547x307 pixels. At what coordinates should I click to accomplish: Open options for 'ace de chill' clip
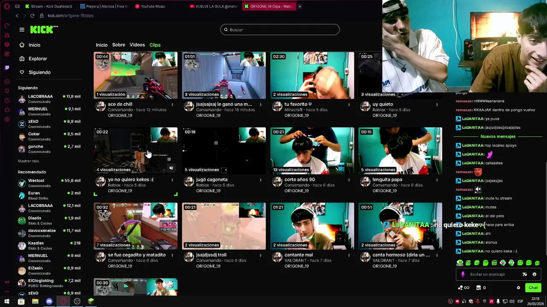coord(172,104)
